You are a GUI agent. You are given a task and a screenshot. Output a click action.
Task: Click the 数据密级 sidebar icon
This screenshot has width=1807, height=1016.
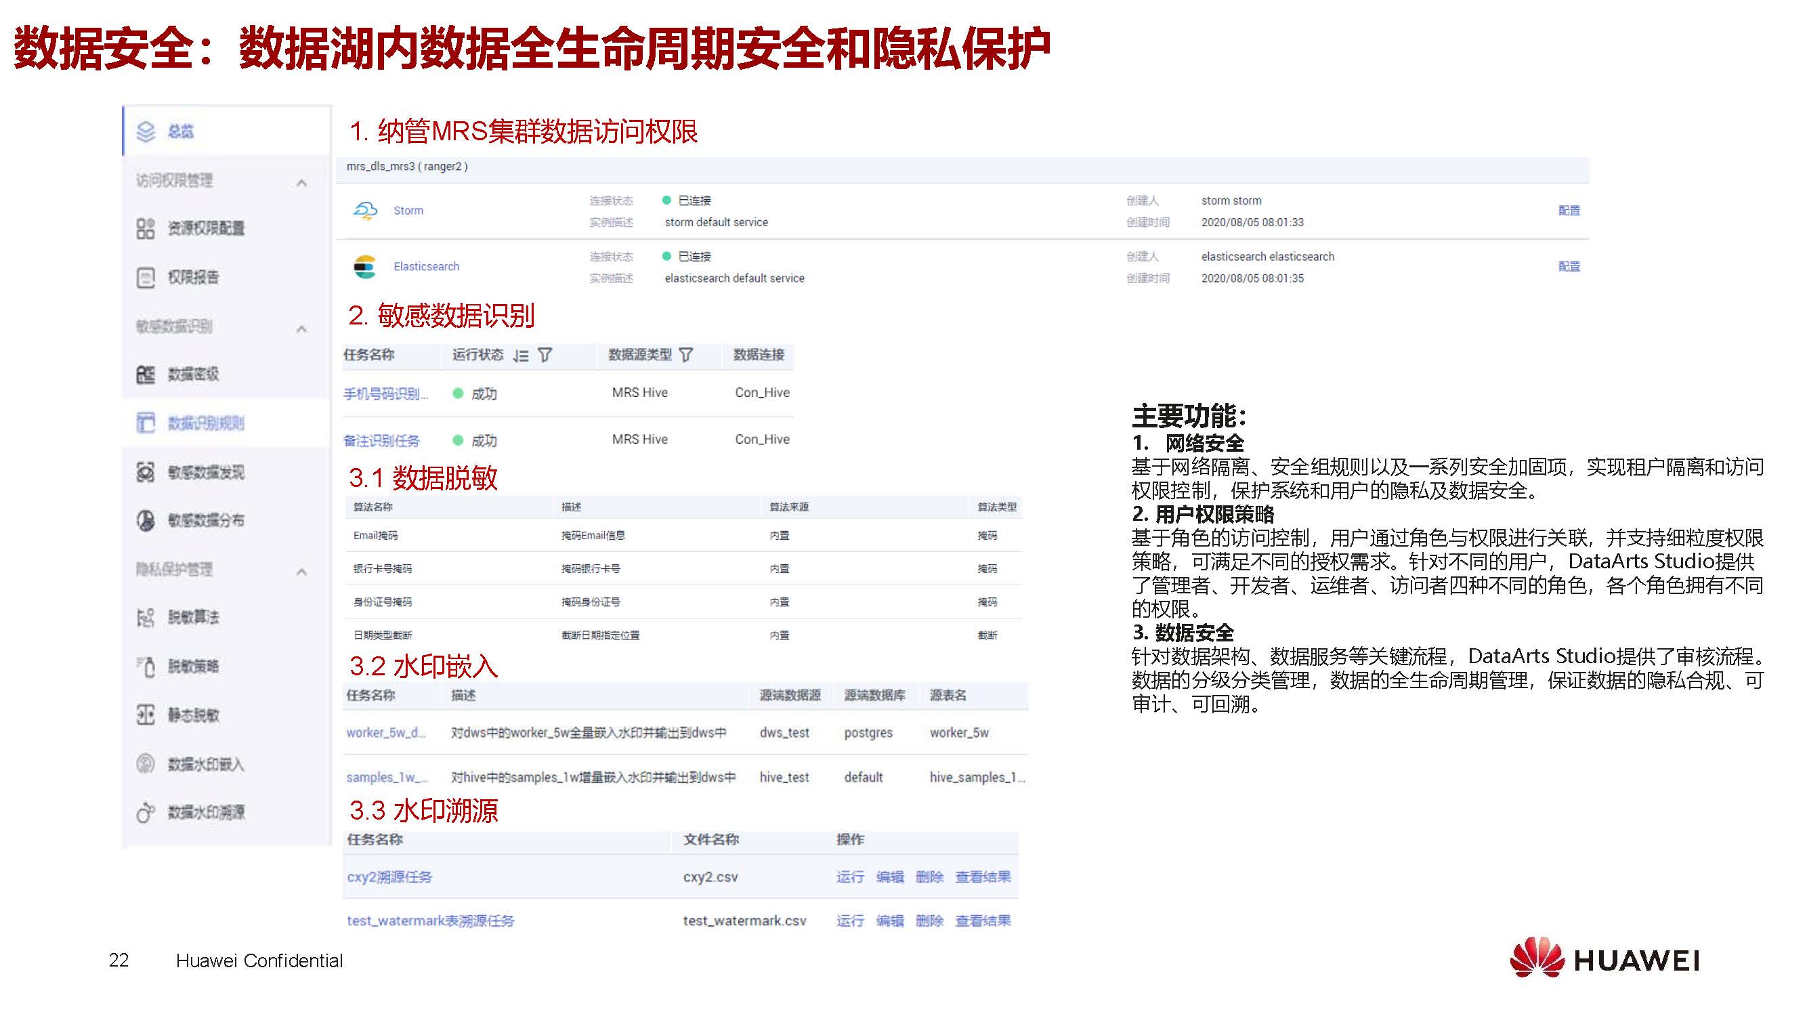click(145, 375)
